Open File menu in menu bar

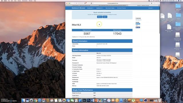pyautogui.click(x=9, y=1)
